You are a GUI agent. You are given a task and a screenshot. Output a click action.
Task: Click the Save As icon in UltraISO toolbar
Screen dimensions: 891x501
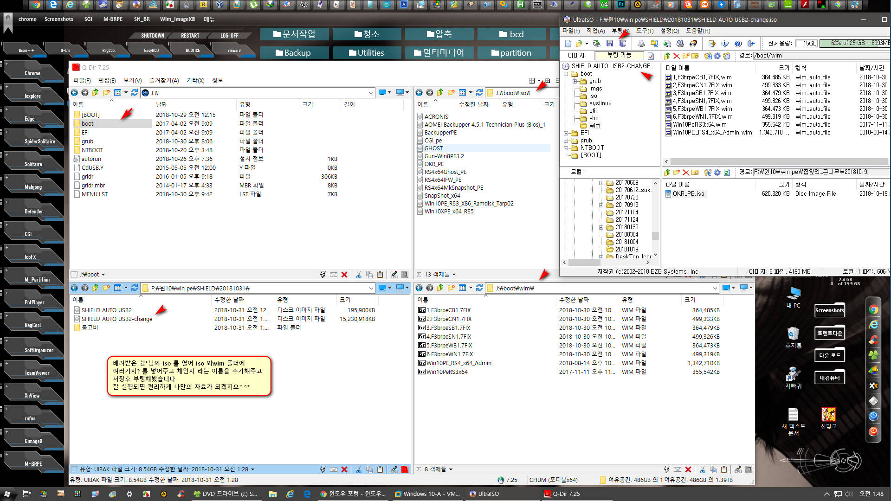click(623, 43)
